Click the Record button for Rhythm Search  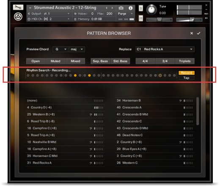pos(187,73)
